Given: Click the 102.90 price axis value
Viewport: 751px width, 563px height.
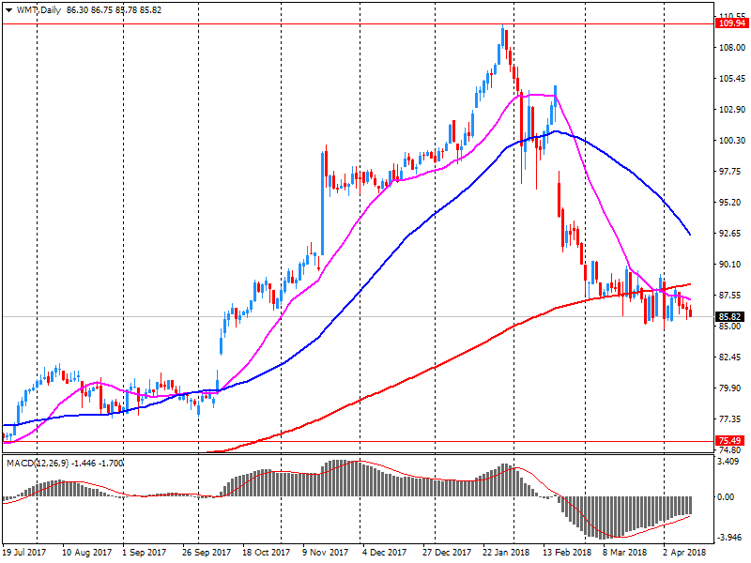Looking at the screenshot, I should coord(732,110).
